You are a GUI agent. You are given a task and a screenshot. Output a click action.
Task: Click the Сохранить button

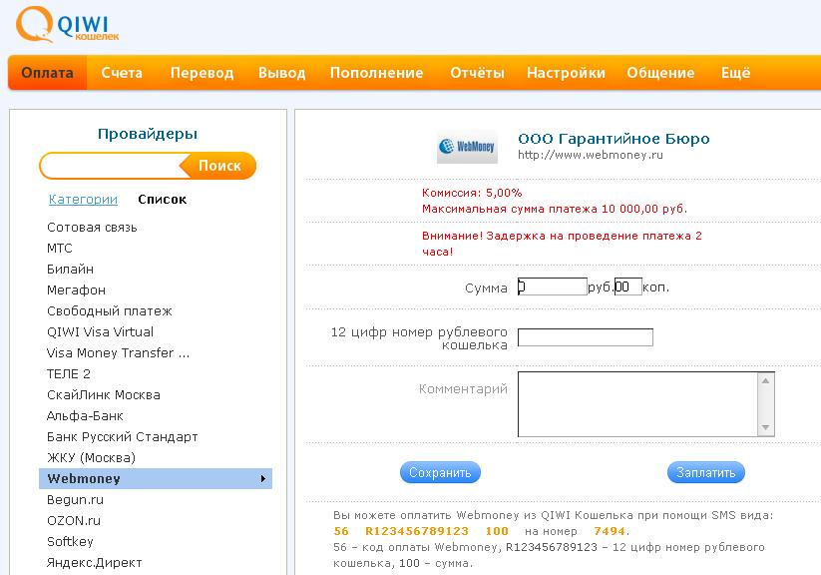[x=440, y=473]
